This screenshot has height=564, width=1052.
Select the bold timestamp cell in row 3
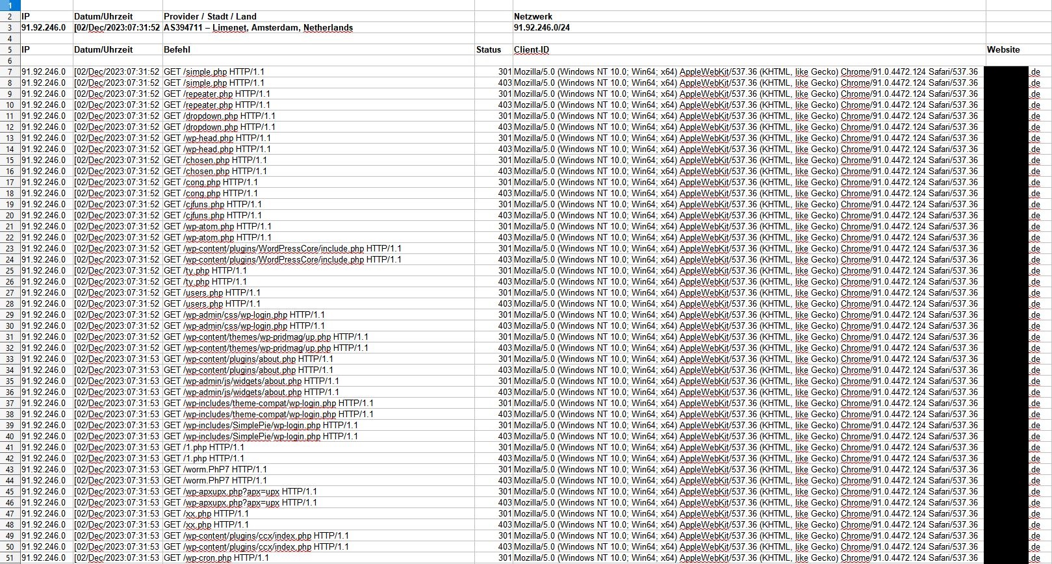tap(117, 27)
